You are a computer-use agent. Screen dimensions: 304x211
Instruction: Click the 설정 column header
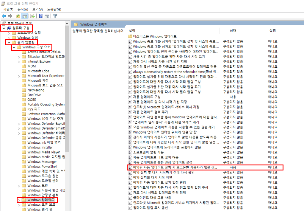pyautogui.click(x=132, y=31)
